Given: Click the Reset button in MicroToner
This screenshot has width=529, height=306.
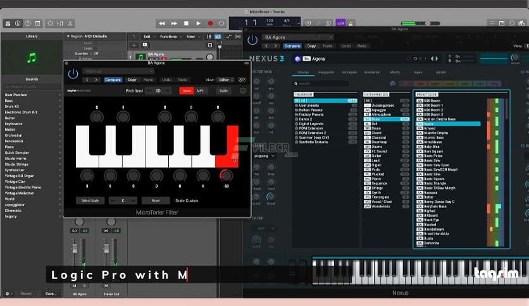Looking at the screenshot, I should [156, 200].
